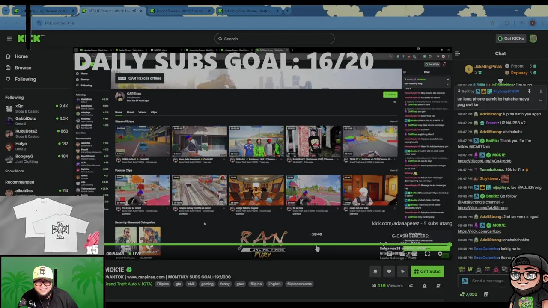Open Following in the sidebar
548x308 pixels.
click(25, 79)
